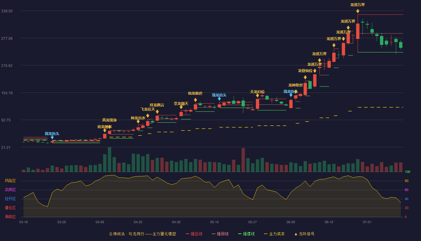Screen dimensions: 421x241
Task: Toggle 云梯战法 · 与龙同行 legend entry
Action: (142, 234)
